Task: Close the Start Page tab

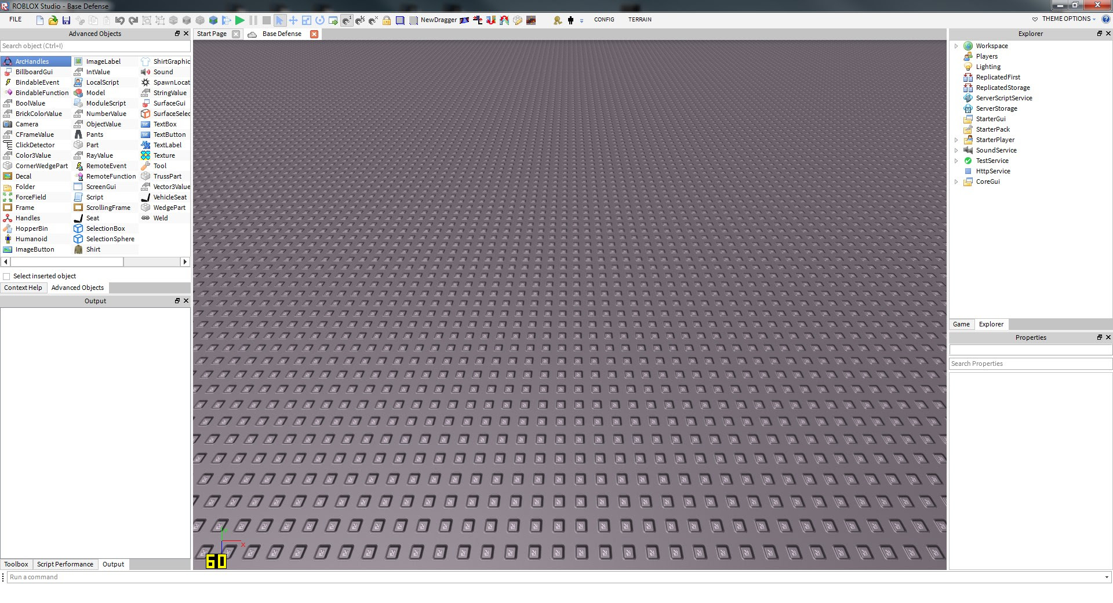Action: tap(236, 34)
